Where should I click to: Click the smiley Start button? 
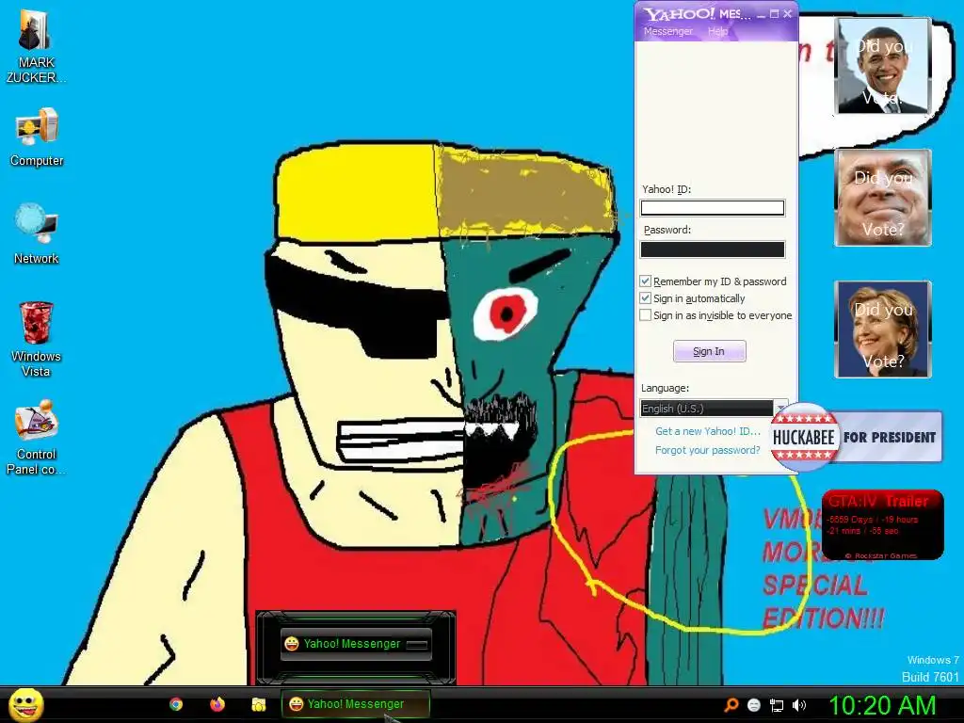click(x=25, y=704)
